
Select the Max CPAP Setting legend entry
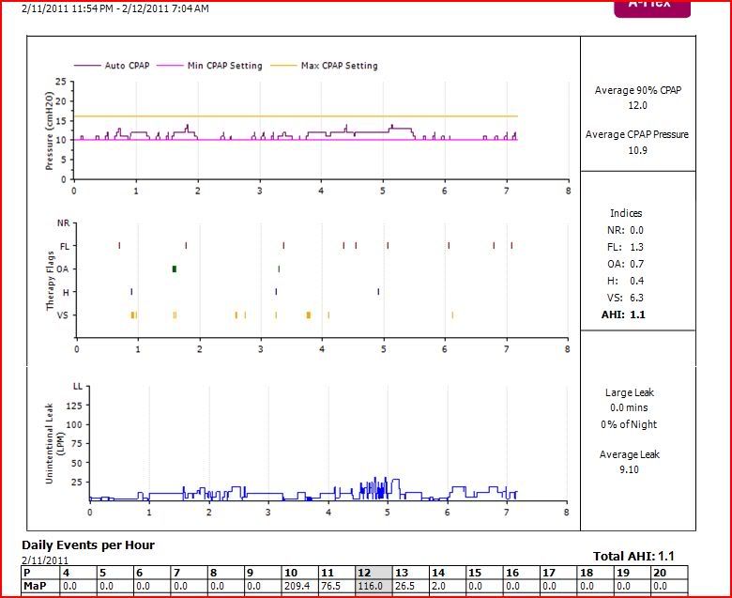339,66
